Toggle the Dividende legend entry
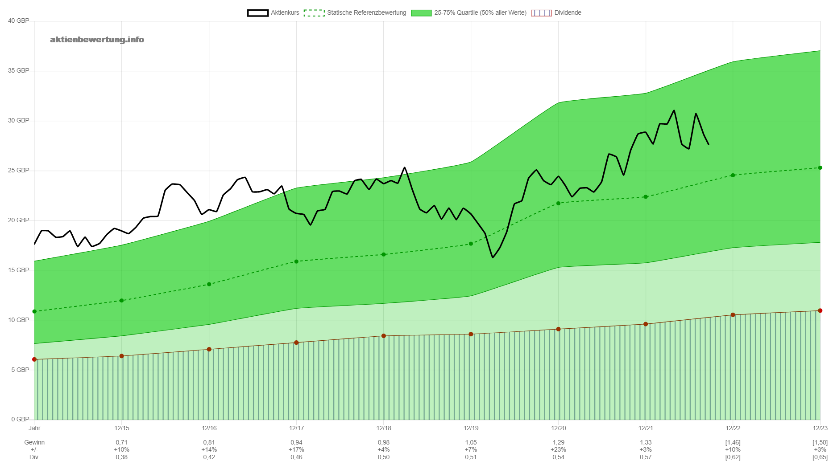This screenshot has width=829, height=469. pos(556,13)
